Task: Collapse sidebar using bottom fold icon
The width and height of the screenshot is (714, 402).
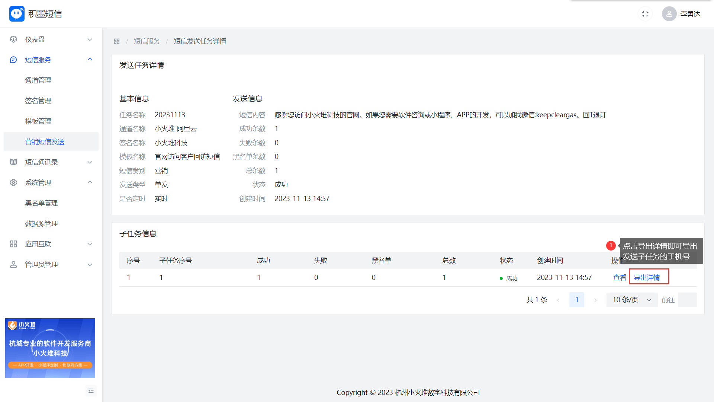Action: pos(91,391)
